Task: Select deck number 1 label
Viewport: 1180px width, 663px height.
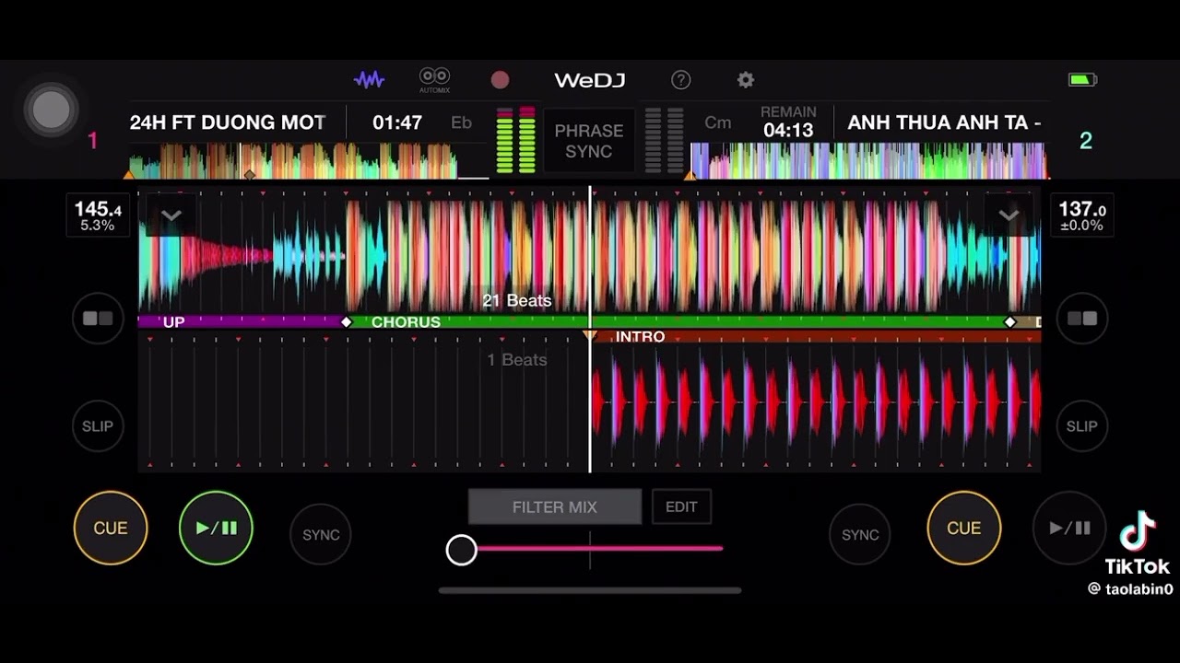Action: pos(92,141)
